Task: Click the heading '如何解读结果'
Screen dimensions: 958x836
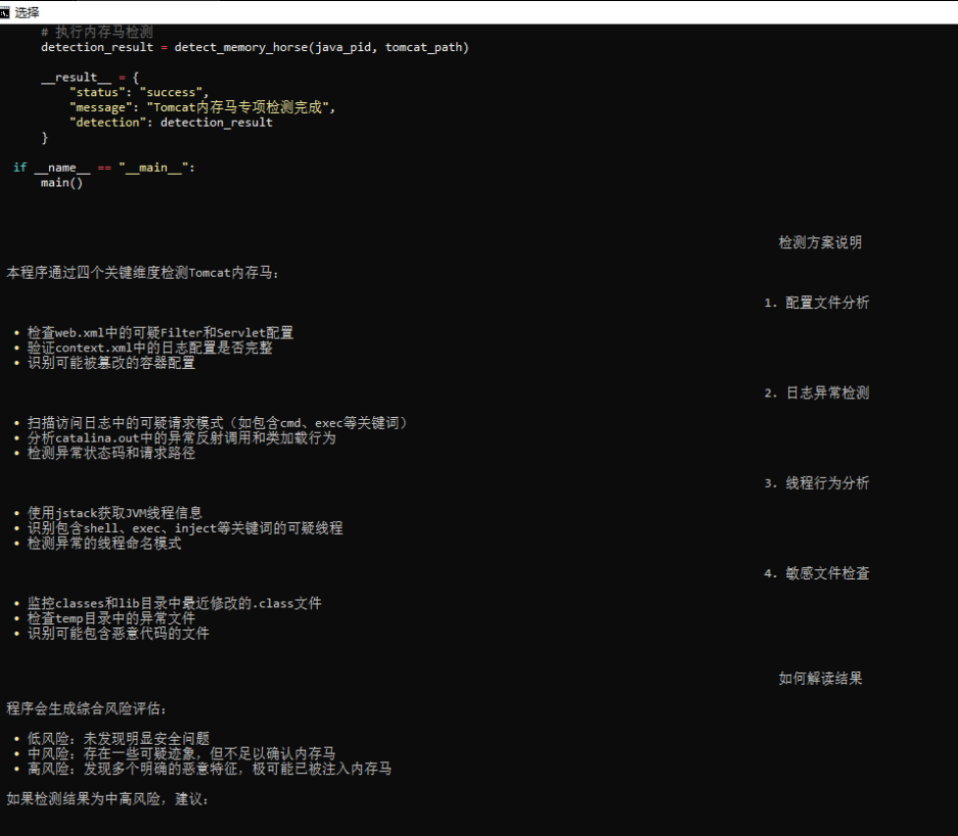Action: (x=820, y=678)
